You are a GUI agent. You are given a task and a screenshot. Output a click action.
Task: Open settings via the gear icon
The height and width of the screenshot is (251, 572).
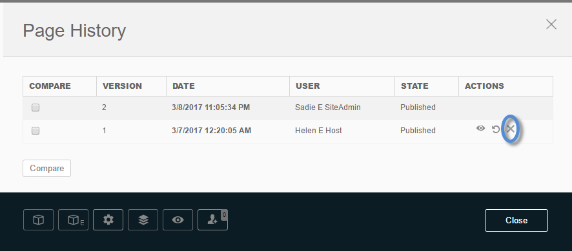click(x=108, y=219)
